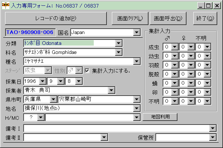
Task: Open the 成虫 male count dropdown
Action: tap(174, 47)
